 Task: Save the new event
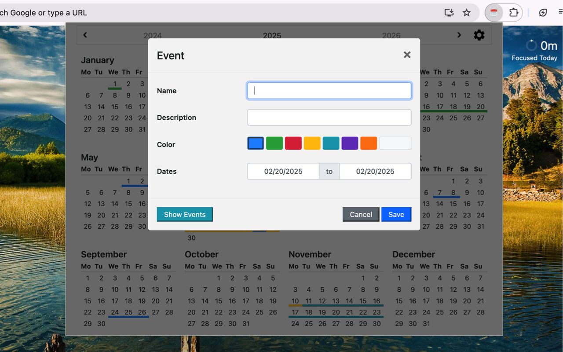point(396,214)
